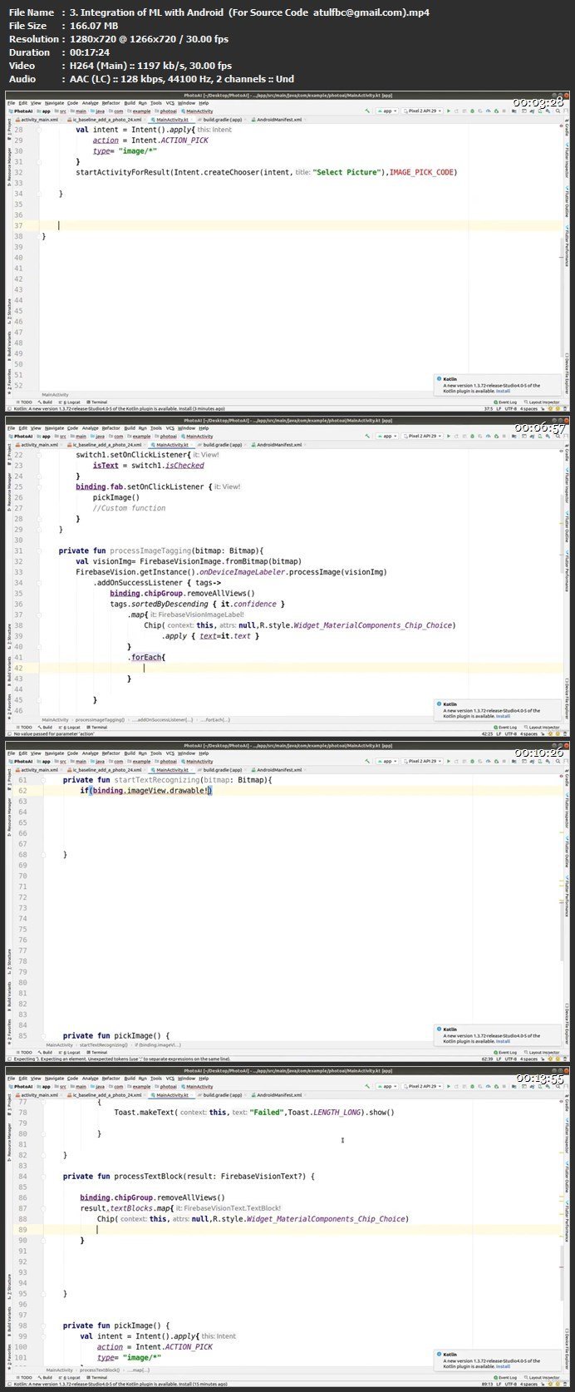The height and width of the screenshot is (1392, 575).
Task: Open Navigate menu in the 00:10:26 frame
Action: (x=55, y=753)
